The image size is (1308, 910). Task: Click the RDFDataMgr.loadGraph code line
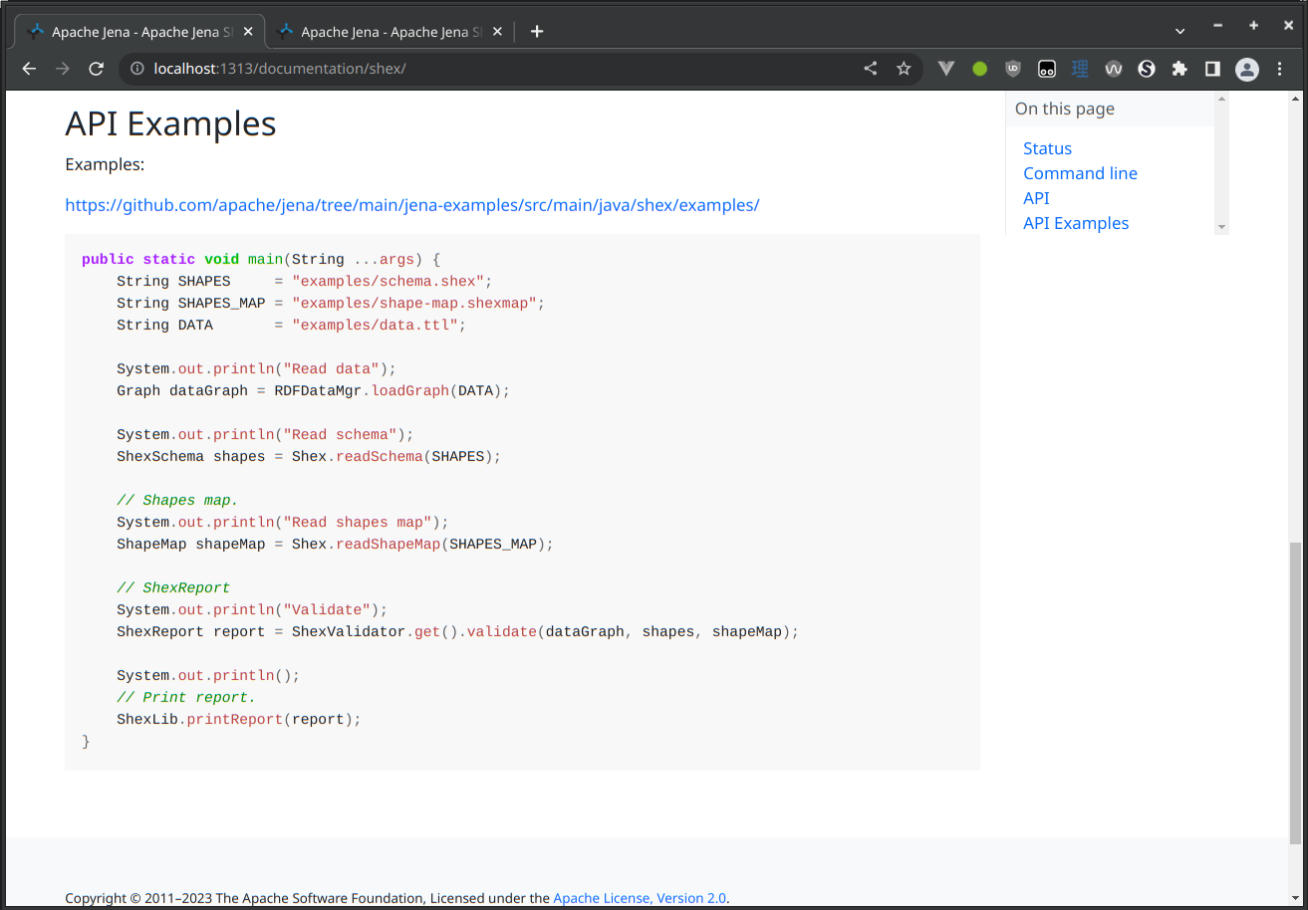point(313,390)
